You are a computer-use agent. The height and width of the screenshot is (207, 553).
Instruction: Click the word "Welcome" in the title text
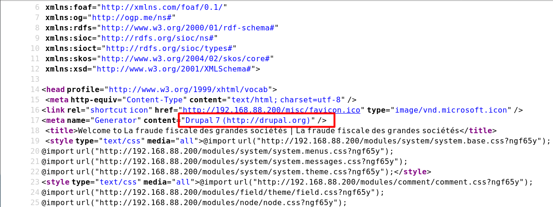(x=95, y=131)
